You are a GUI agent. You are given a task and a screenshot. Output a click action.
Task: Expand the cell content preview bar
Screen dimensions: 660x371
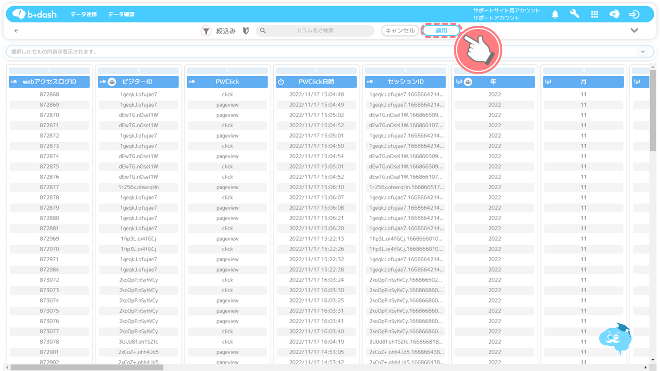[x=643, y=52]
